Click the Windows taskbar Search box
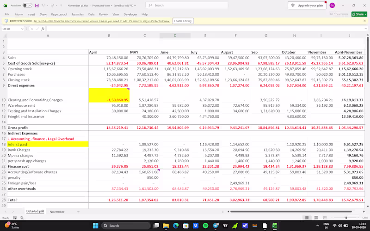The height and width of the screenshot is (231, 370). coord(125,225)
